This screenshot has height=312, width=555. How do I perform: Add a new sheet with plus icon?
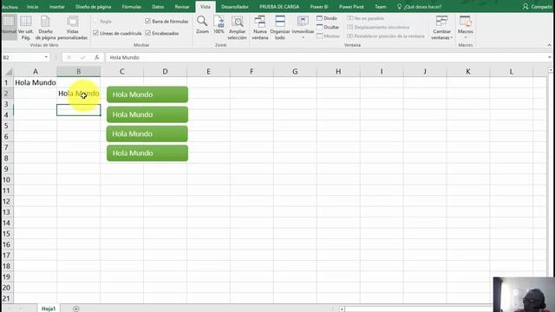coord(75,309)
